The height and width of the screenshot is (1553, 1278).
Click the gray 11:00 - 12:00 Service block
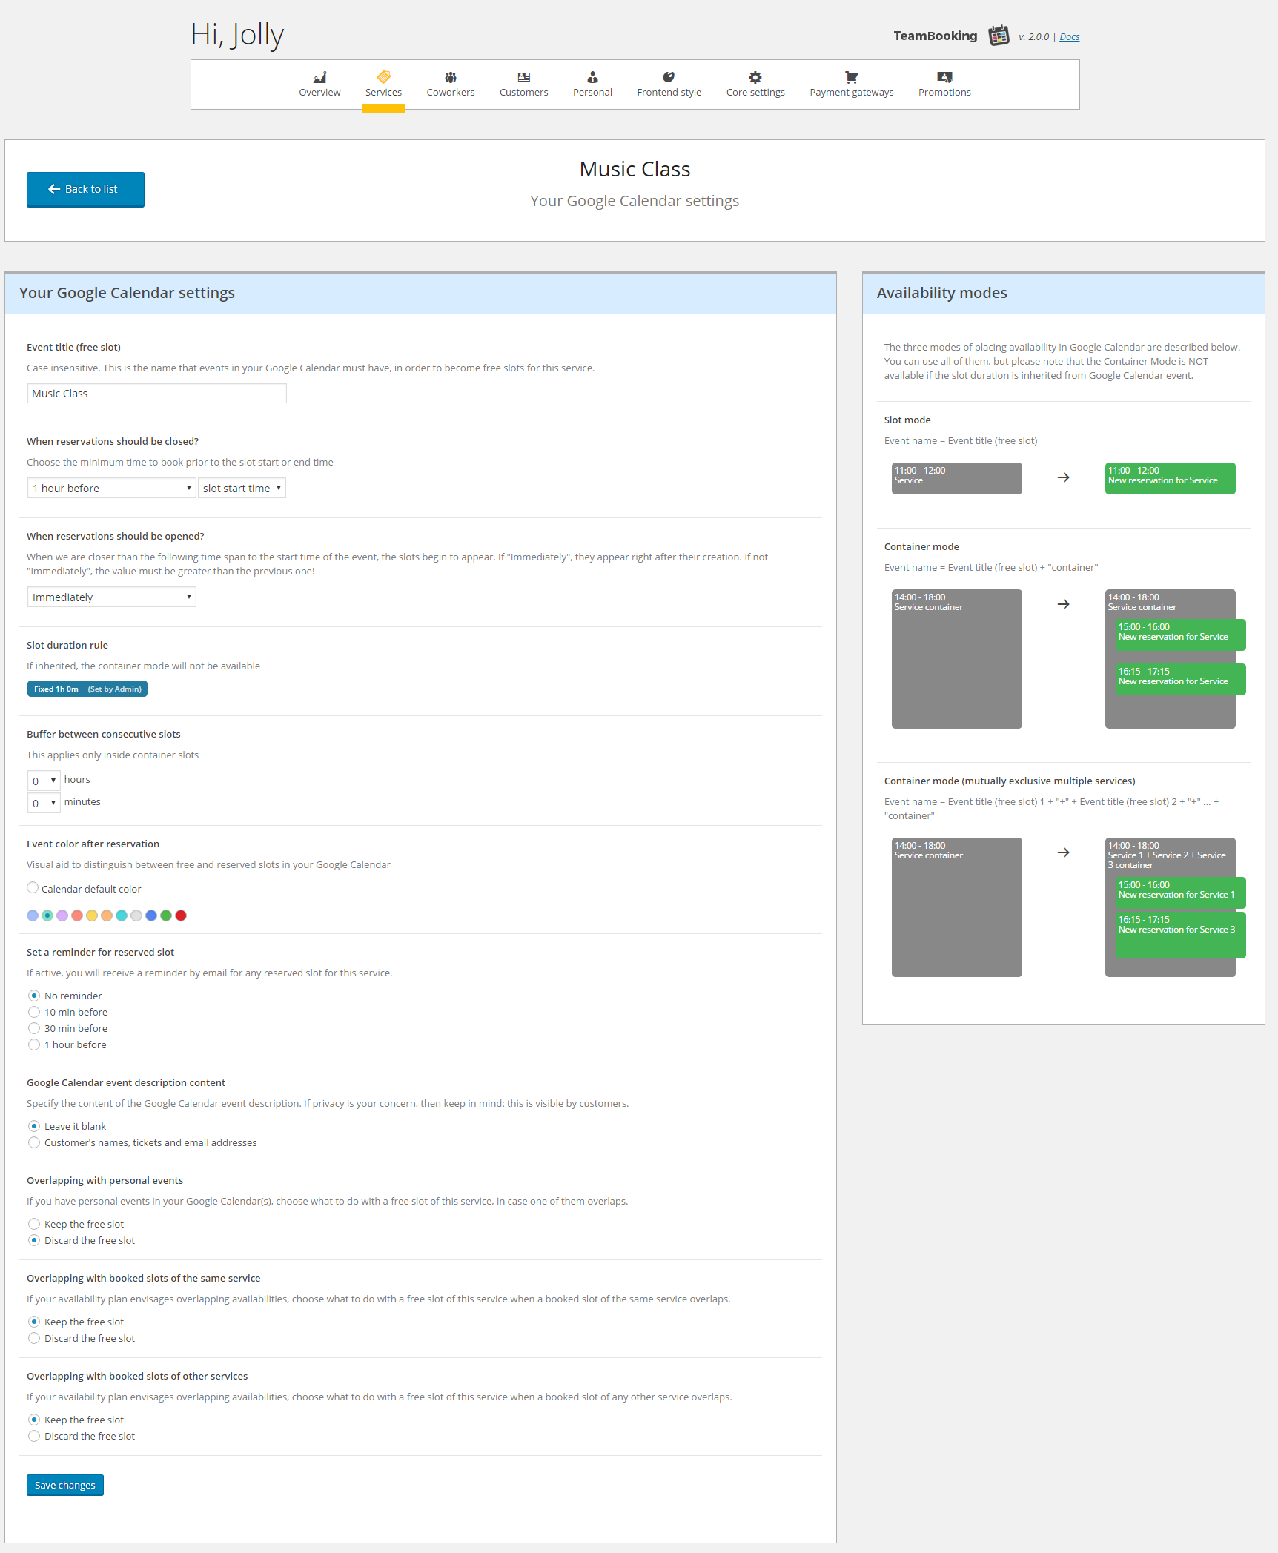coord(956,478)
